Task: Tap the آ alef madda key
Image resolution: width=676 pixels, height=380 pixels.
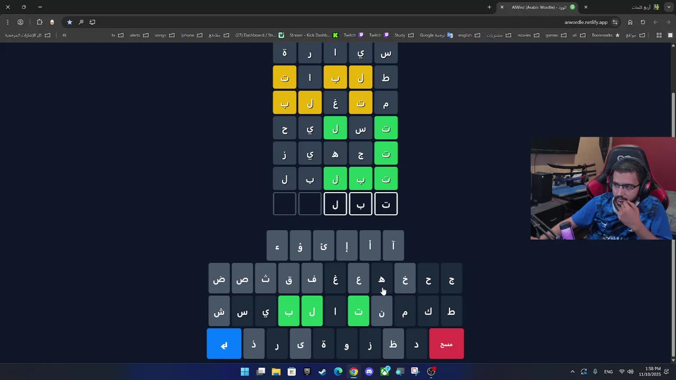Action: 393,246
